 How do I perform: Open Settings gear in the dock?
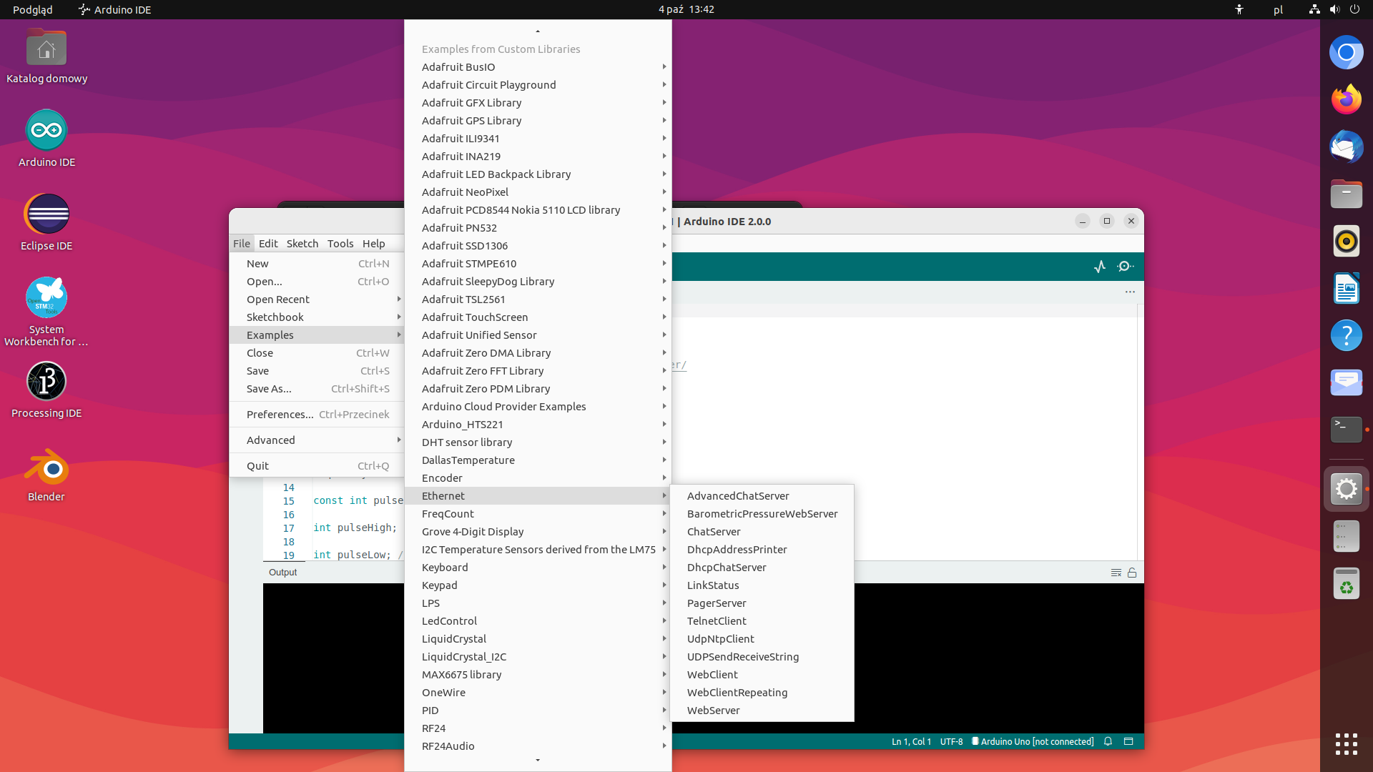[x=1346, y=489]
